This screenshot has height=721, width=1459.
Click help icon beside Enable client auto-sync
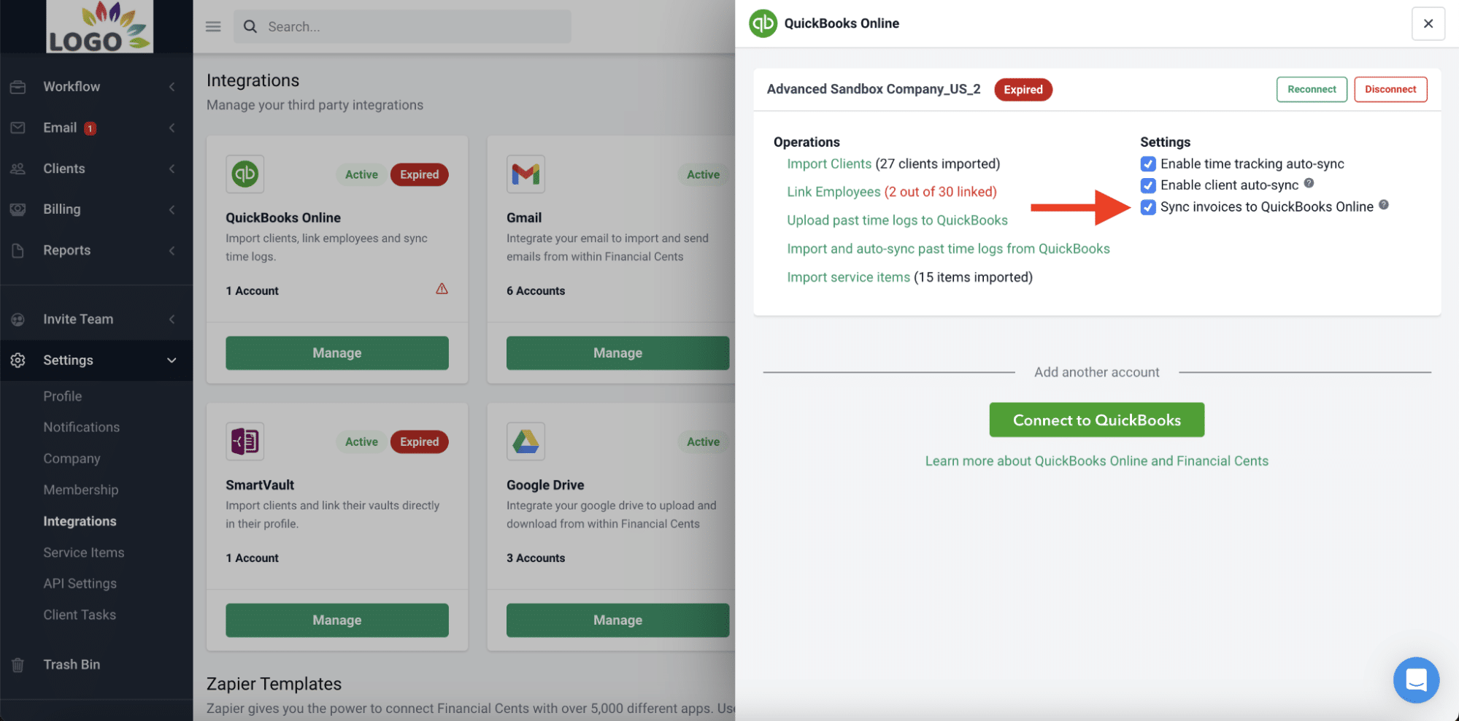pyautogui.click(x=1309, y=183)
